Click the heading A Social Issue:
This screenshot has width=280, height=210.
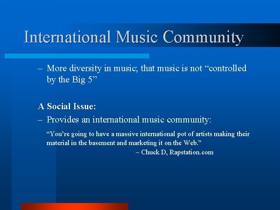pos(67,107)
